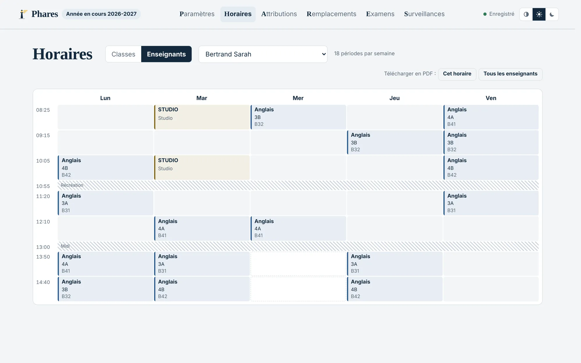Open the Surveillances section
This screenshot has width=581, height=363.
tap(424, 14)
